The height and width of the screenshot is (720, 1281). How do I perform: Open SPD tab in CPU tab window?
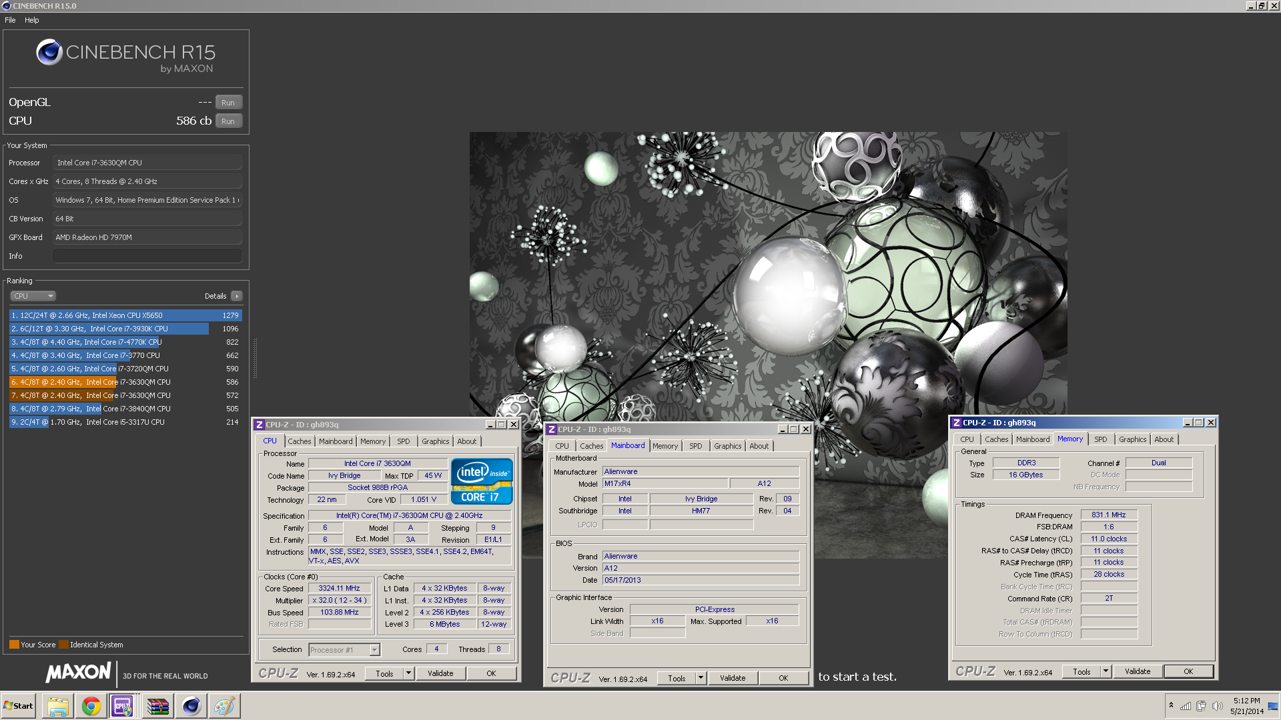tap(404, 441)
